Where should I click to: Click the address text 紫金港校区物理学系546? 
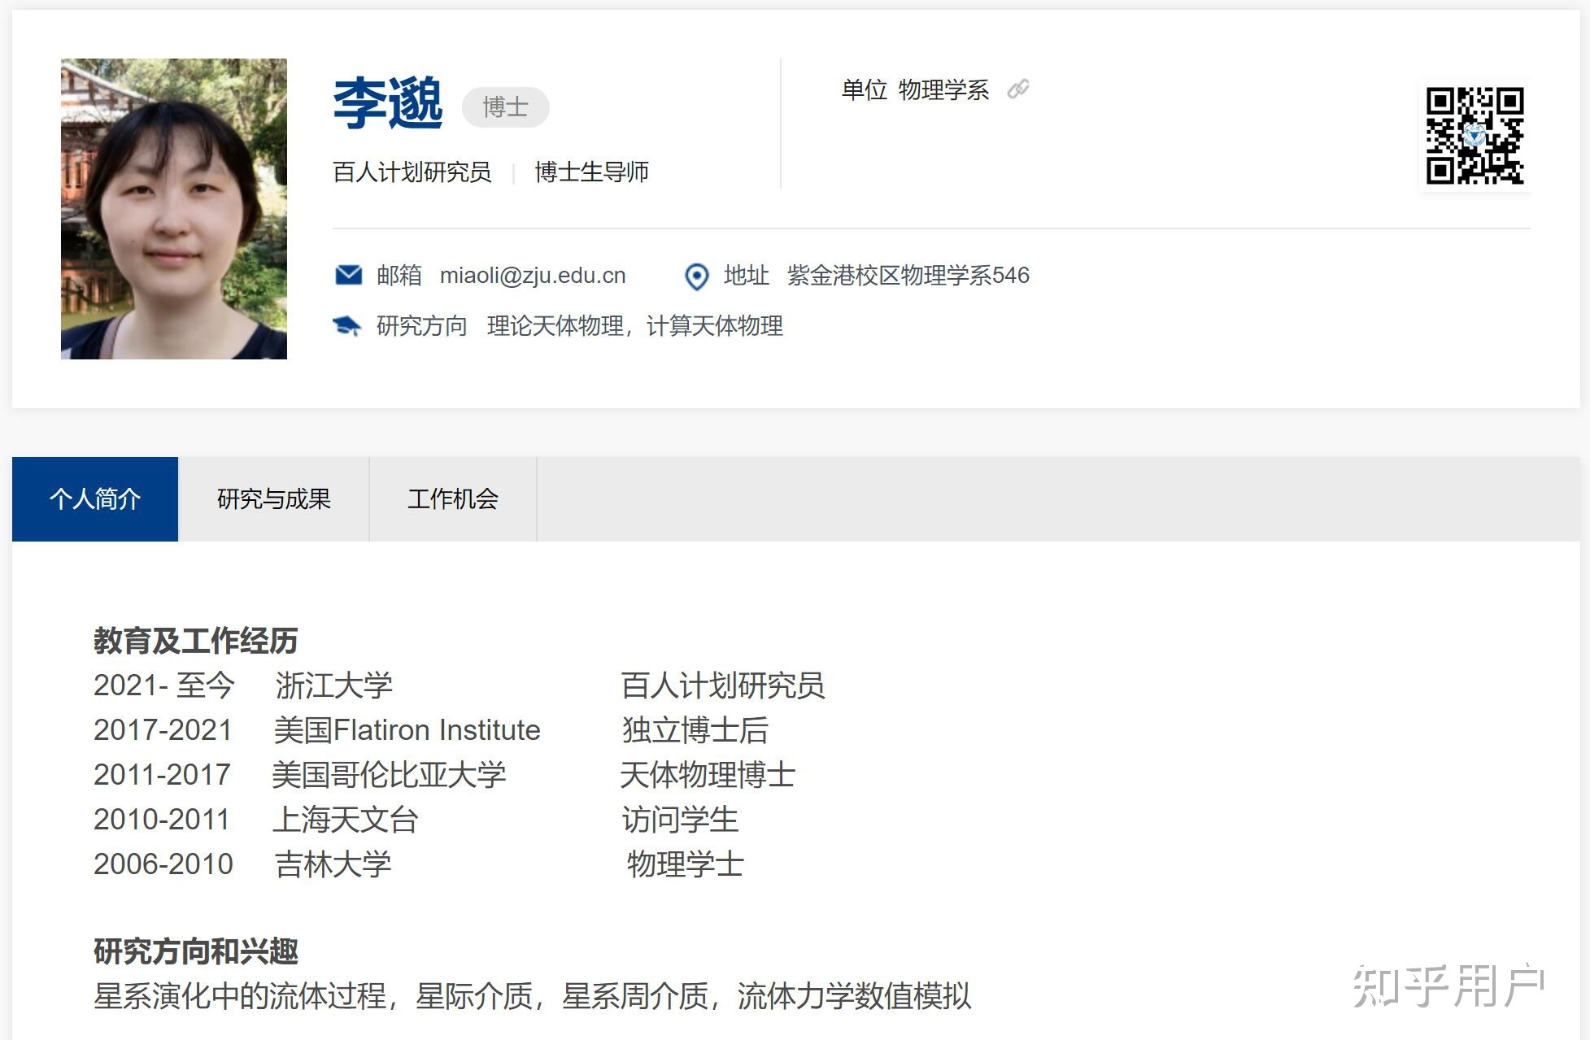pos(908,276)
